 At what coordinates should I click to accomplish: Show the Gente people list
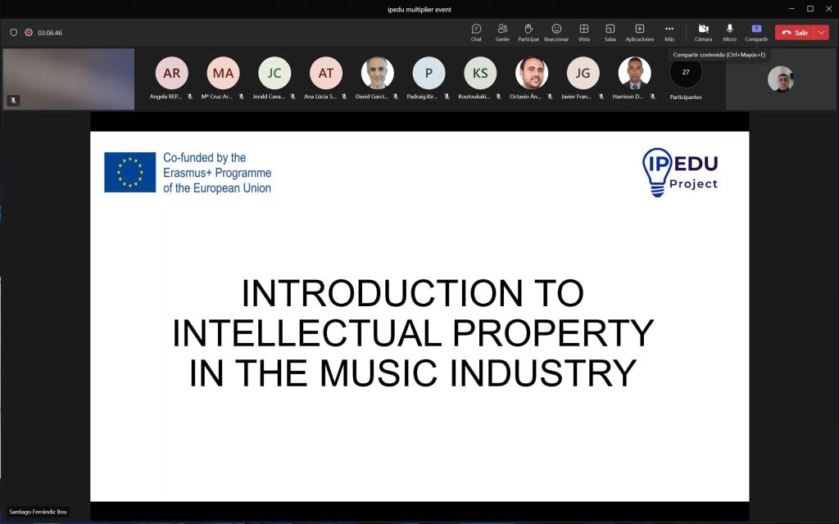pyautogui.click(x=502, y=32)
